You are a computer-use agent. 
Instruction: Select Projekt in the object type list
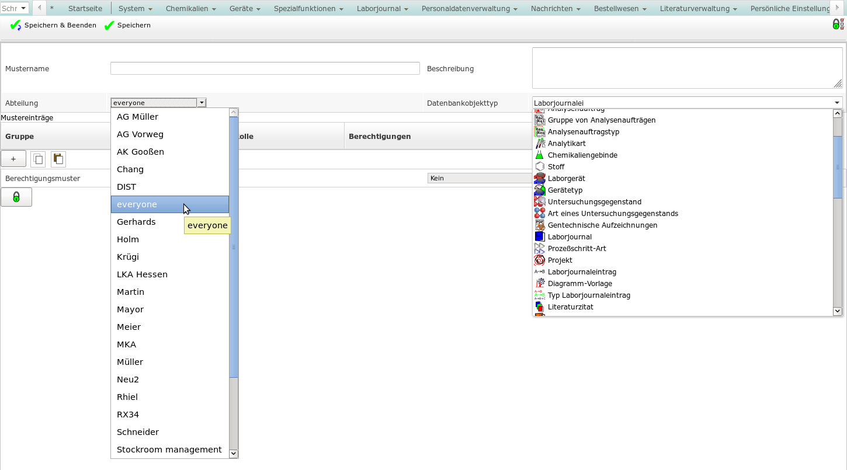(x=560, y=260)
